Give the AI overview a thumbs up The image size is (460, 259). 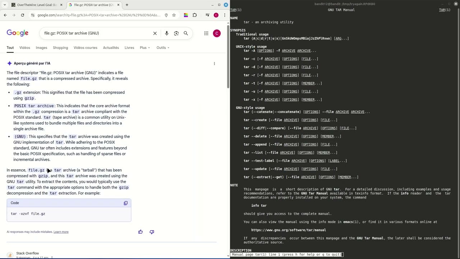141,232
